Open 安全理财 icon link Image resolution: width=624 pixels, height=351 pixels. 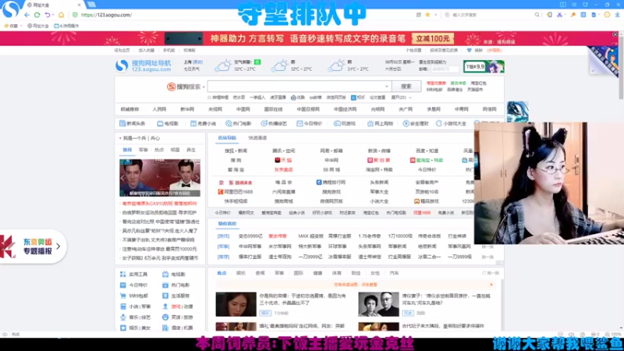(x=416, y=124)
